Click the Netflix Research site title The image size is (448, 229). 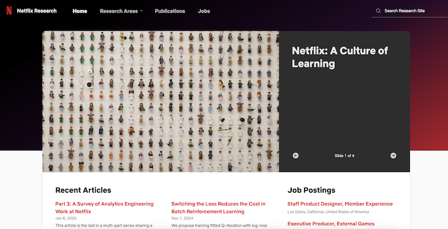point(37,11)
